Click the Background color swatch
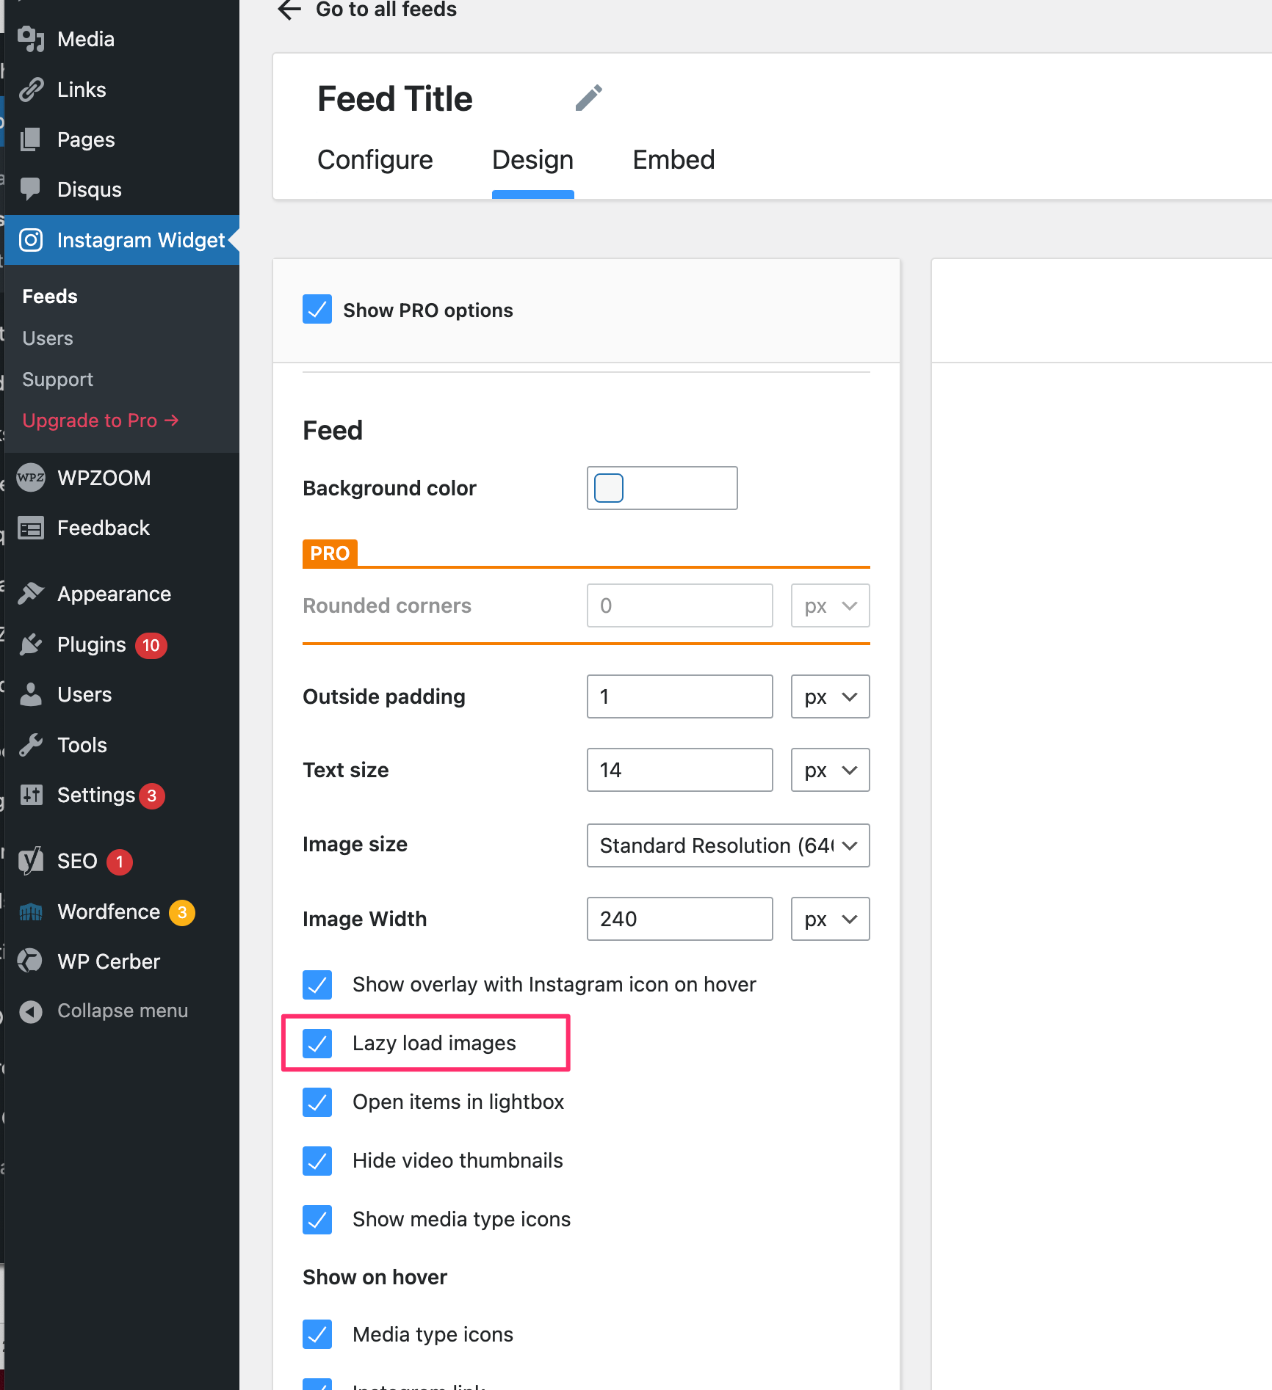Viewport: 1272px width, 1390px height. point(609,488)
